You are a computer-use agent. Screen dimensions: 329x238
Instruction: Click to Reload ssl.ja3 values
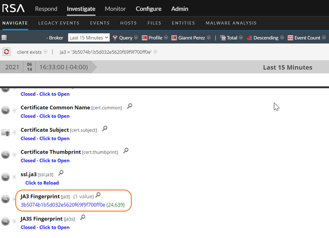click(42, 183)
